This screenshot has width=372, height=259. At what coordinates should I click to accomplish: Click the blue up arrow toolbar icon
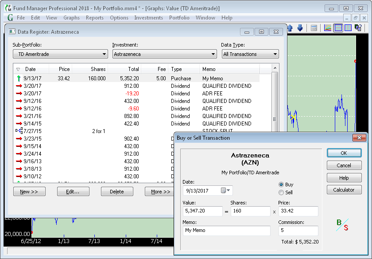click(x=291, y=28)
